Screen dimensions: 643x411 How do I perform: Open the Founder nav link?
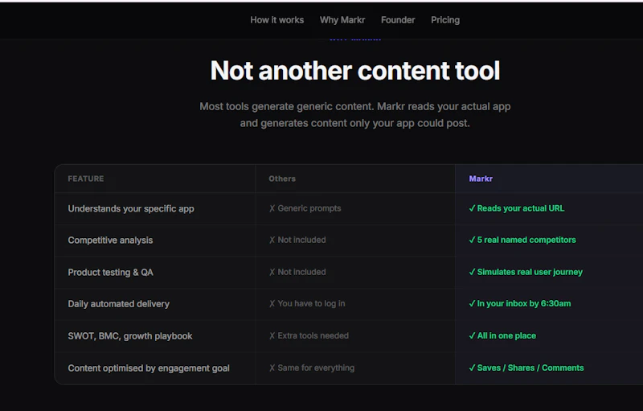[x=398, y=20]
